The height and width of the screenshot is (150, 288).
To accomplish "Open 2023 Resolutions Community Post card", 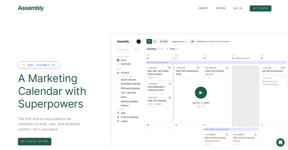I will pos(159,88).
